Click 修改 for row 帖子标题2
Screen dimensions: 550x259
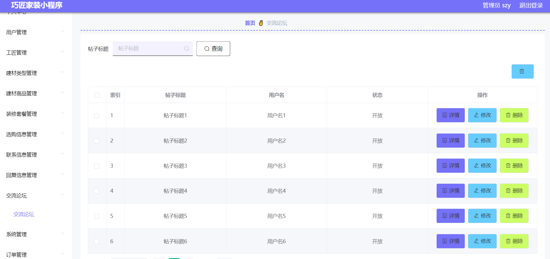[x=482, y=141]
